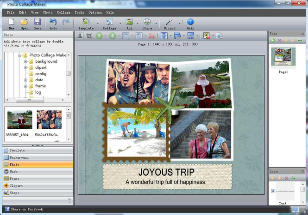The height and width of the screenshot is (215, 308).
Task: Launch the Wizard wand icon
Action: tap(170, 22)
